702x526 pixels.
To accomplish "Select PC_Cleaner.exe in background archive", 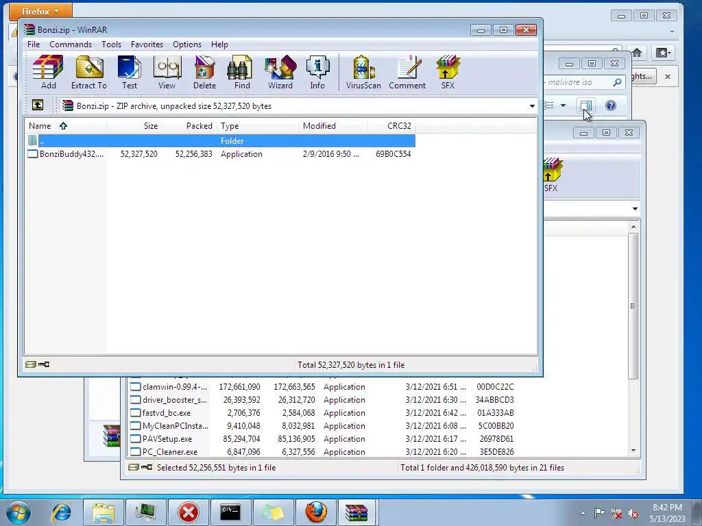I will click(322, 452).
